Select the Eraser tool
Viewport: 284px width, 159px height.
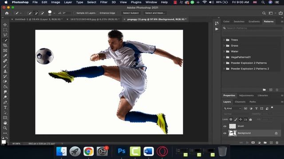coord(5,81)
